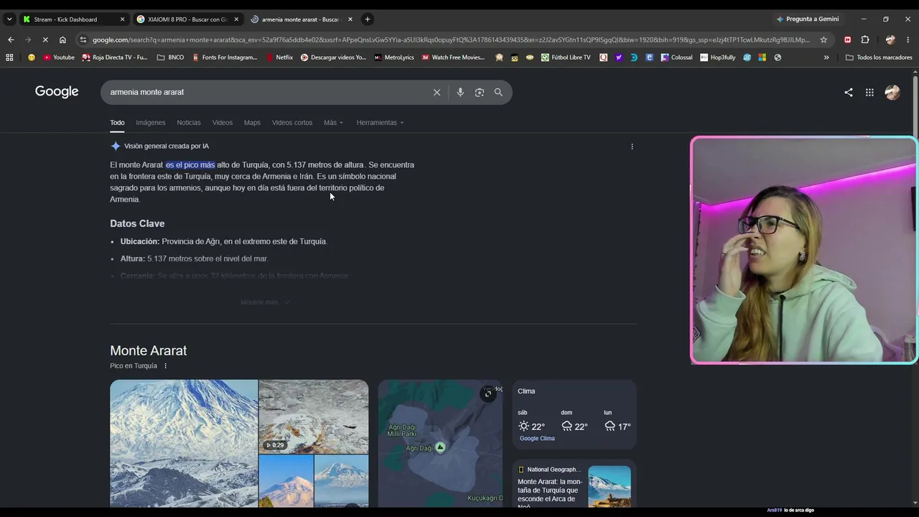Switch to the Maps results tab
Viewport: 919px width, 517px height.
pos(252,123)
